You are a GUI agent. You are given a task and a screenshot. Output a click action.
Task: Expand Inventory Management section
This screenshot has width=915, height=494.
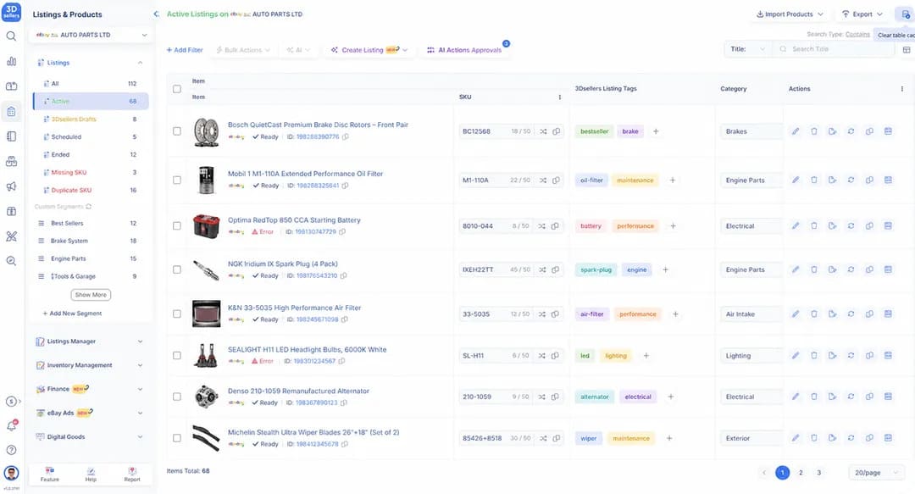(x=91, y=365)
